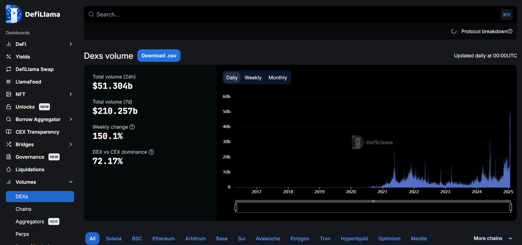Click the Governance document icon
The height and width of the screenshot is (245, 522).
pos(9,157)
